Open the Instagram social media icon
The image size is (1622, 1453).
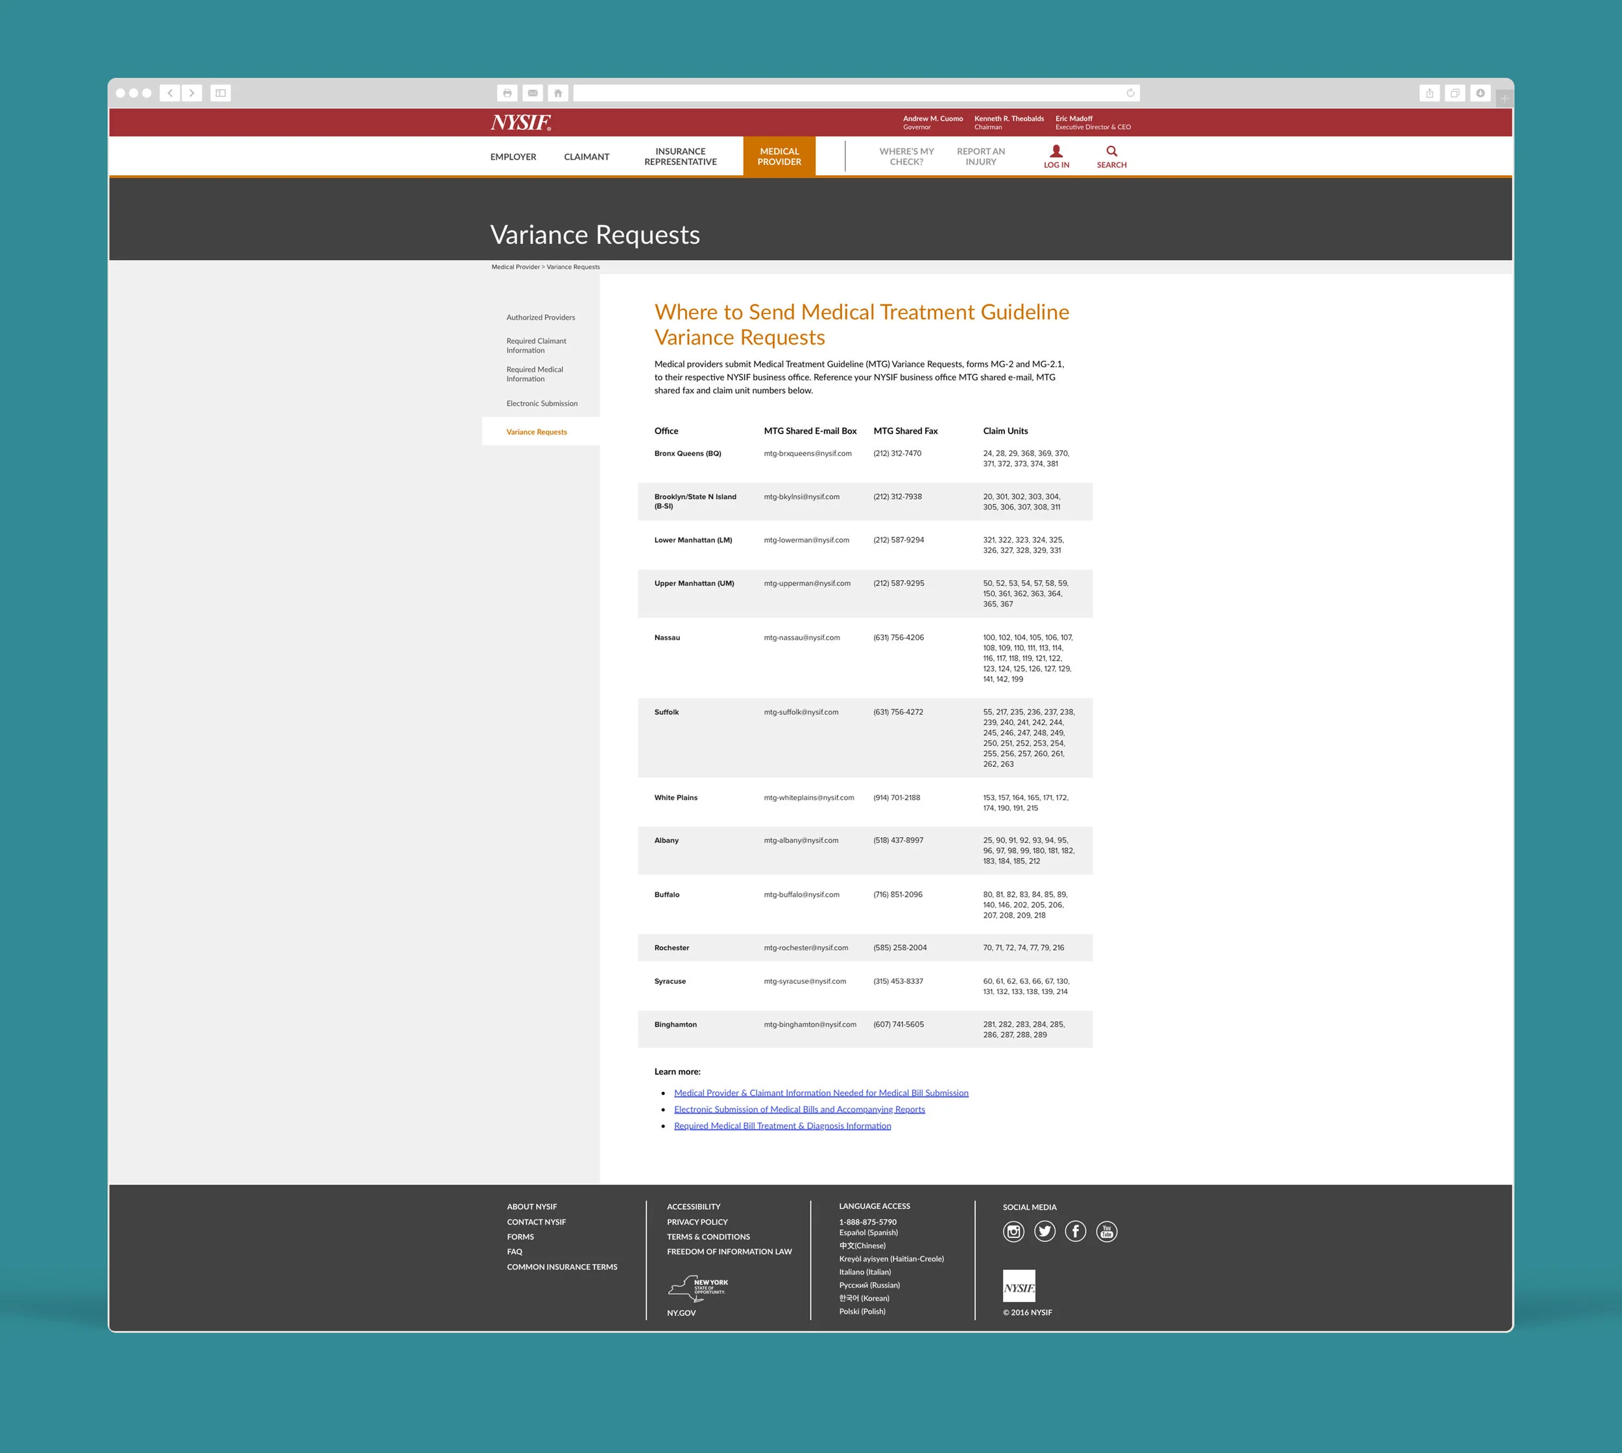(x=1013, y=1231)
